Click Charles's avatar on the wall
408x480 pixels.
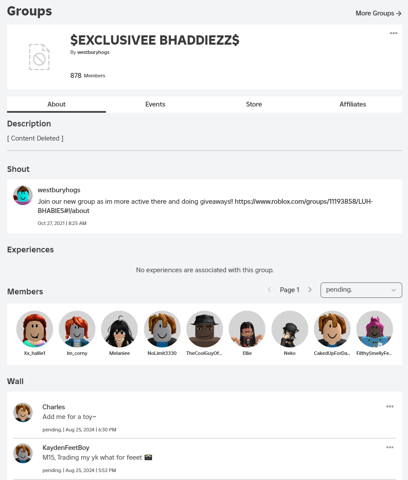pyautogui.click(x=23, y=412)
